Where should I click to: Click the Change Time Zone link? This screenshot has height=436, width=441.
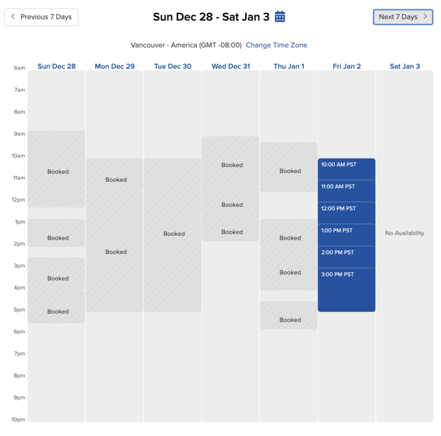coord(276,45)
